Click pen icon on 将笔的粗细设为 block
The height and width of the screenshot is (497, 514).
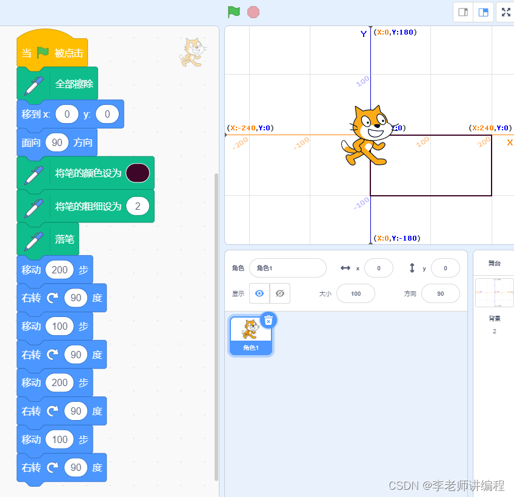pyautogui.click(x=34, y=208)
